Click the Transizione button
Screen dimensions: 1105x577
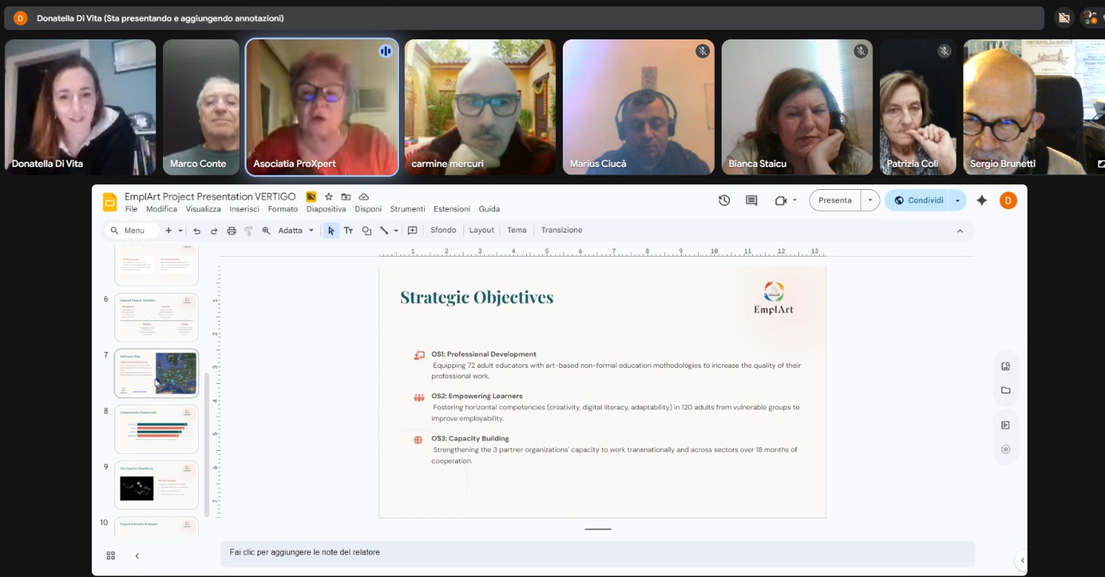[561, 231]
